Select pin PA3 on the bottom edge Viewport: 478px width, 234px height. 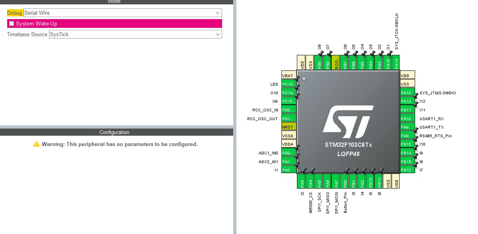(302, 181)
